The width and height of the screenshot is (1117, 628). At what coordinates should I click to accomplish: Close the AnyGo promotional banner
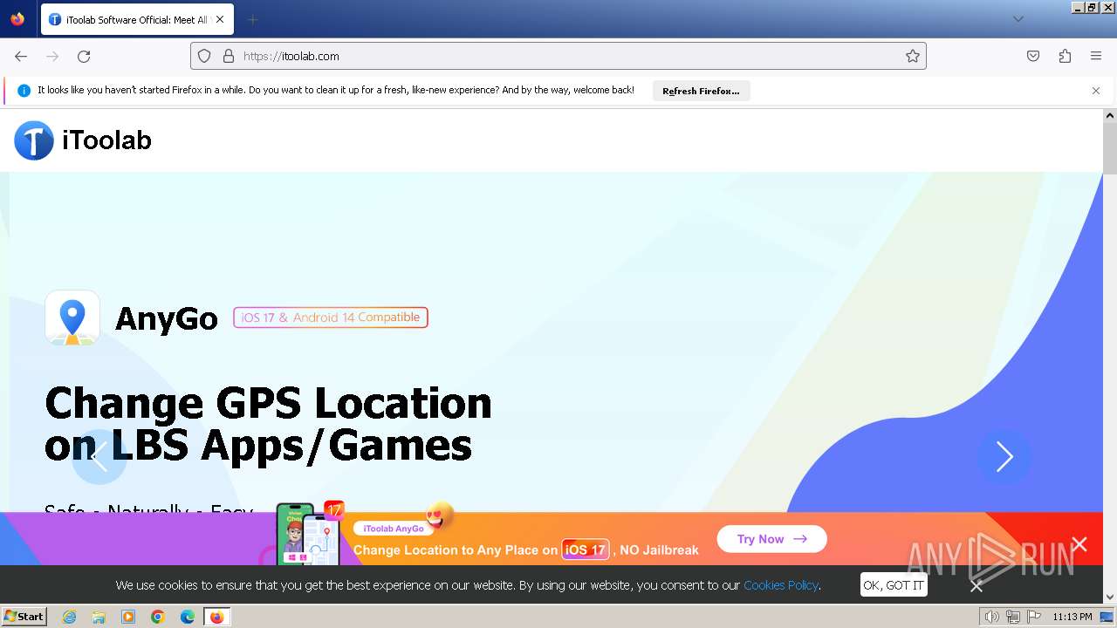click(1079, 544)
